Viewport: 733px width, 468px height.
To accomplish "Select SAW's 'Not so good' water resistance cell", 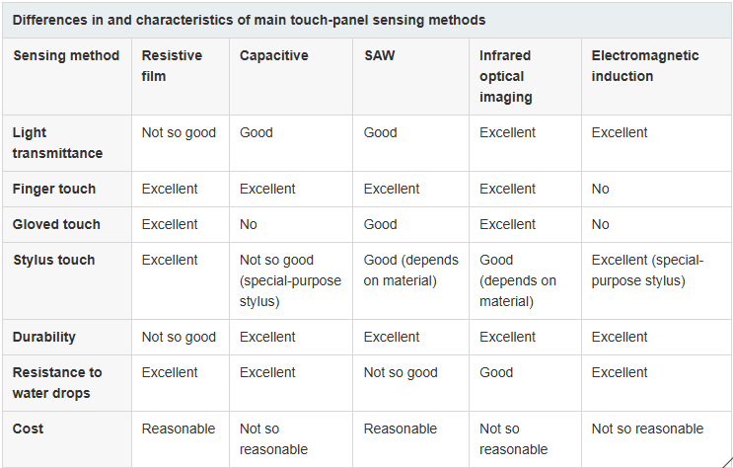I will (x=401, y=372).
